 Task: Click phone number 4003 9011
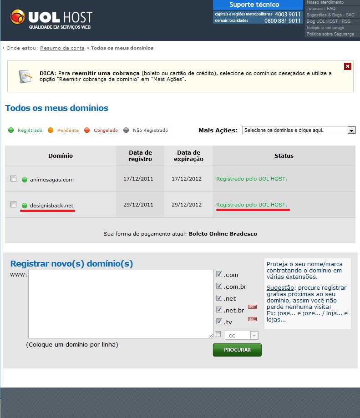288,15
